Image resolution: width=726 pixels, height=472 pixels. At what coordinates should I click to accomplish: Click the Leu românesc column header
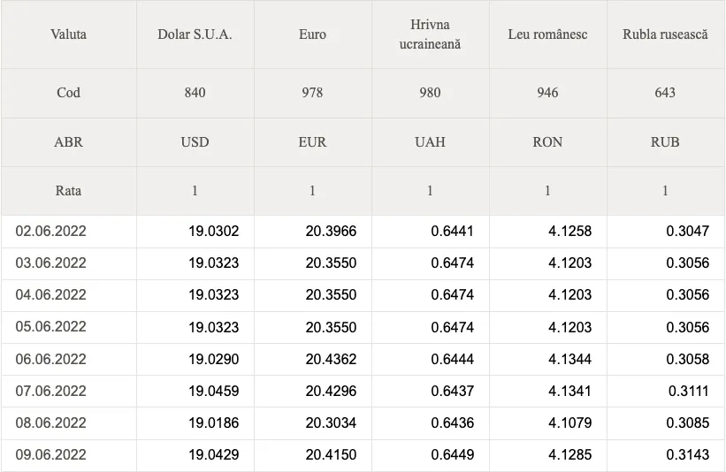click(547, 34)
